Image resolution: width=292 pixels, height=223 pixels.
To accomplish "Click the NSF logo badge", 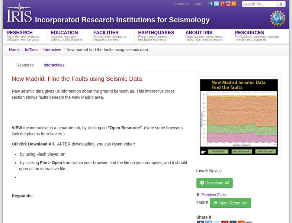I will point(277,18).
